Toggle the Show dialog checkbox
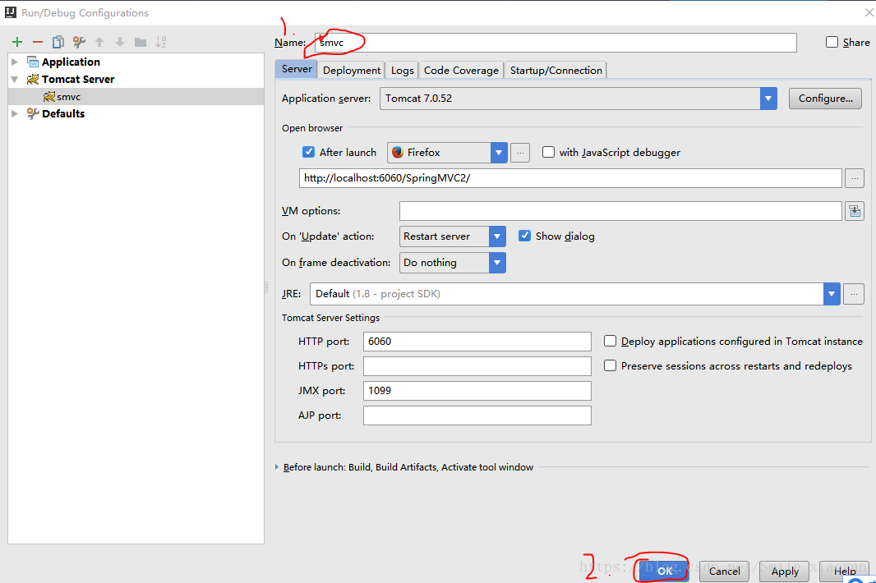The image size is (876, 583). coord(524,236)
